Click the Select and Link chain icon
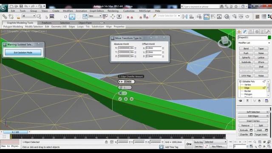The height and width of the screenshot is (153, 272). [x=5, y=17]
